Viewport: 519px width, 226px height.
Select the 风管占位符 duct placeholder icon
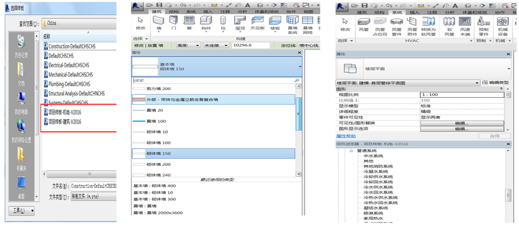[379, 22]
